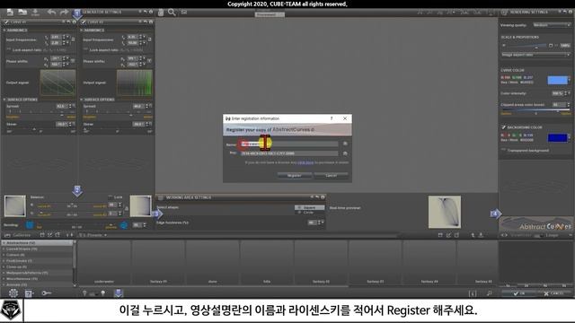This screenshot has height=323, width=575.
Task: Click the real-time preview thumbnail
Action: click(x=445, y=212)
